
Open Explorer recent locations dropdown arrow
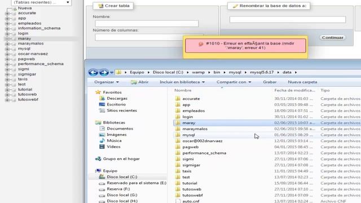coord(112,73)
